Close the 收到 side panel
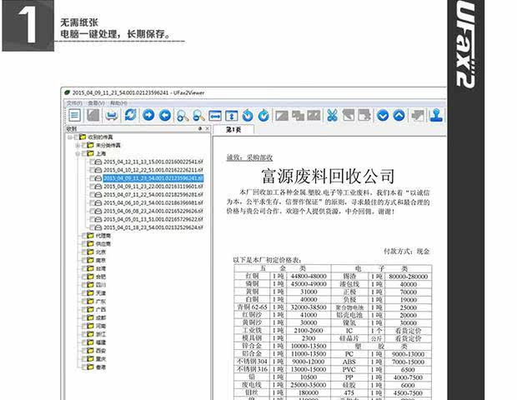517x400 pixels. [207, 128]
